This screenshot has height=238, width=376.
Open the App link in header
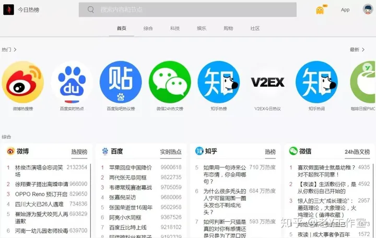point(345,10)
